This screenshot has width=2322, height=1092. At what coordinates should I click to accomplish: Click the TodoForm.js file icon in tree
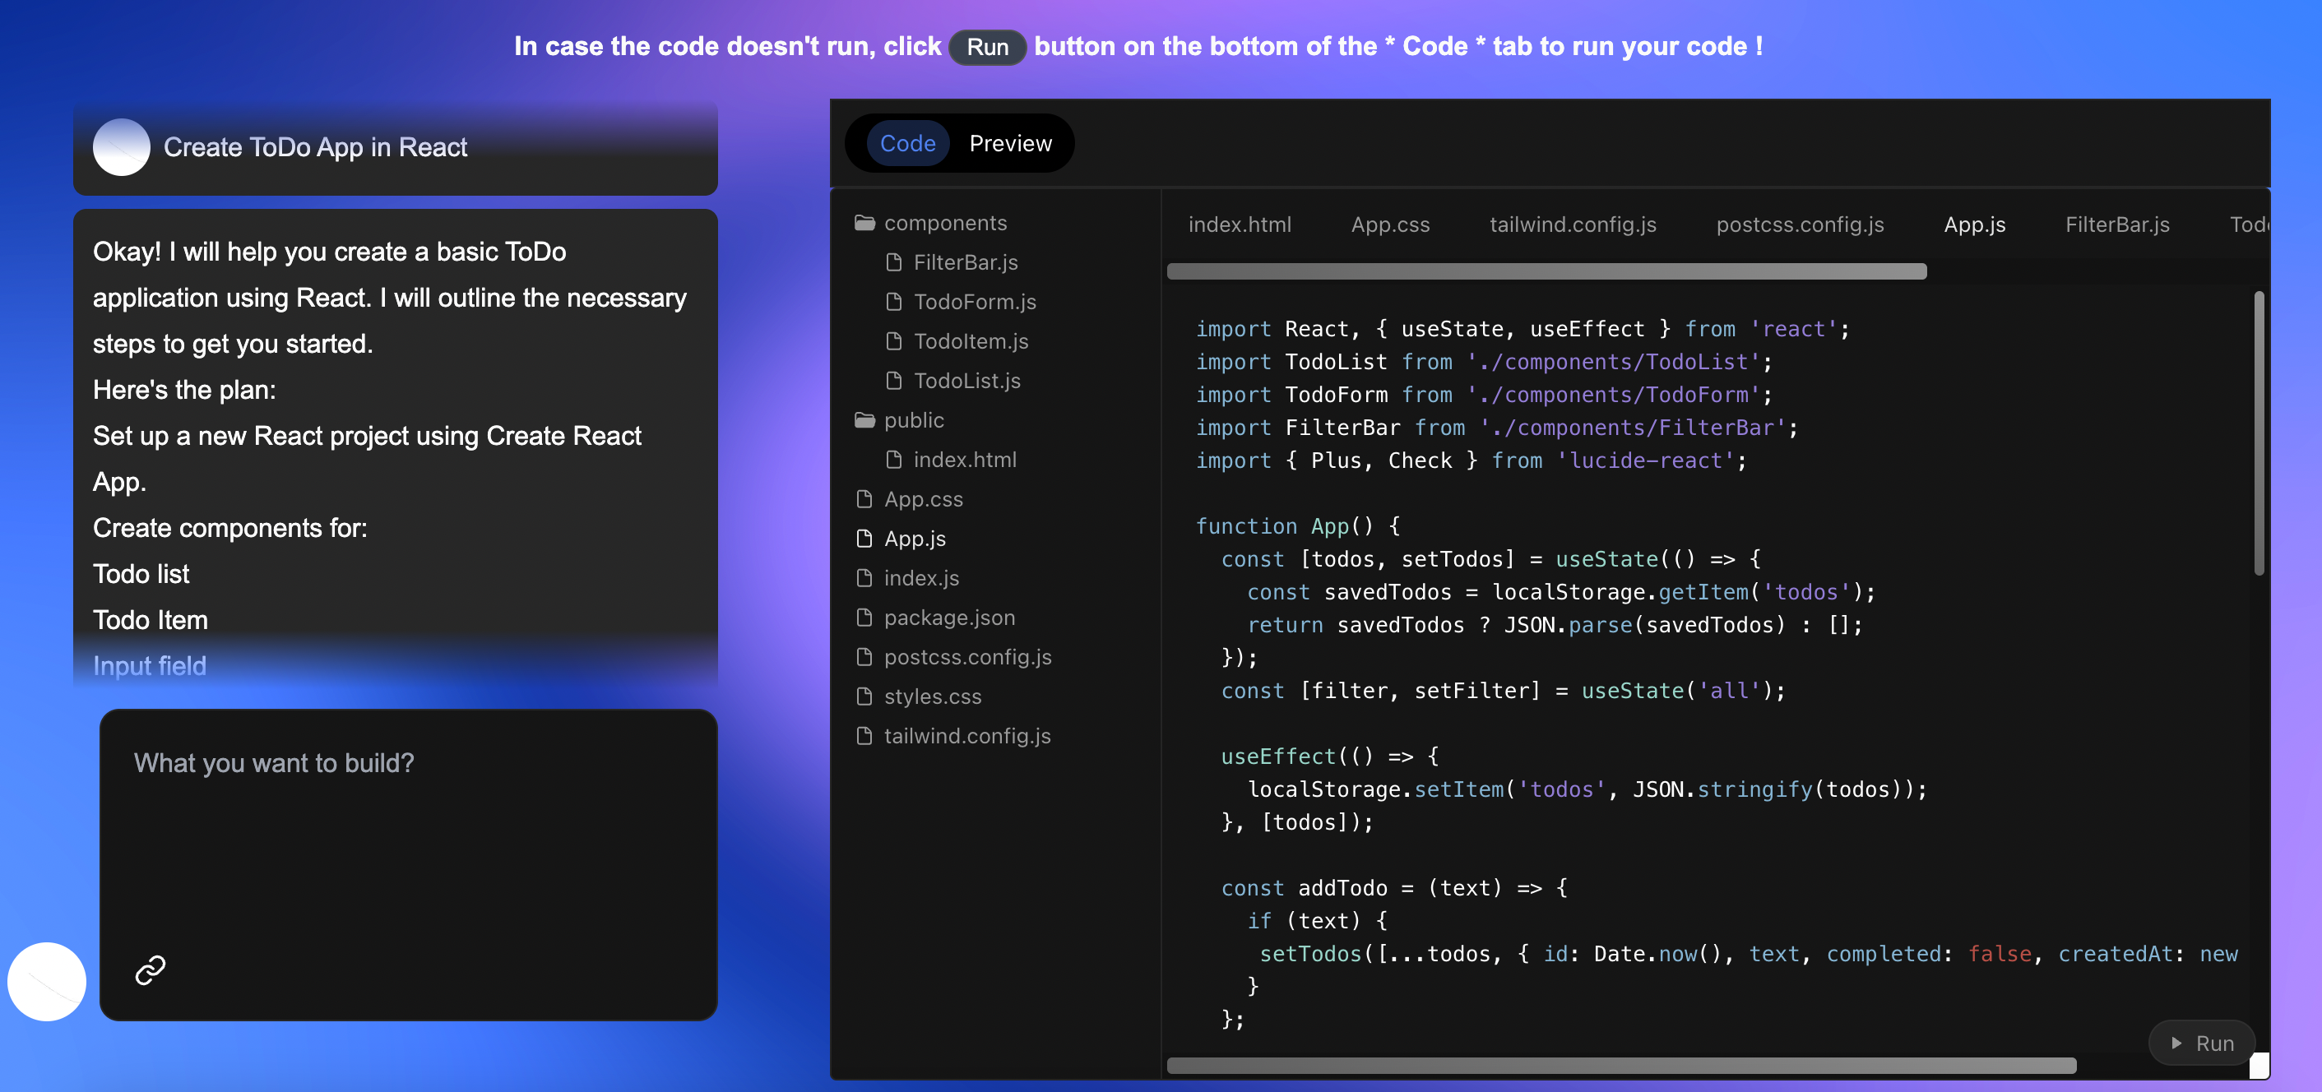click(x=893, y=302)
